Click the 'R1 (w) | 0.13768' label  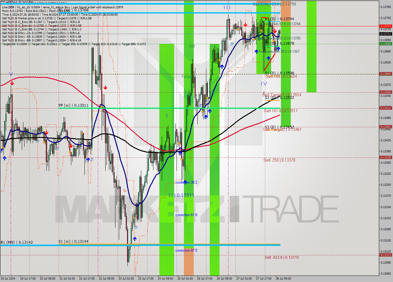pos(73,10)
